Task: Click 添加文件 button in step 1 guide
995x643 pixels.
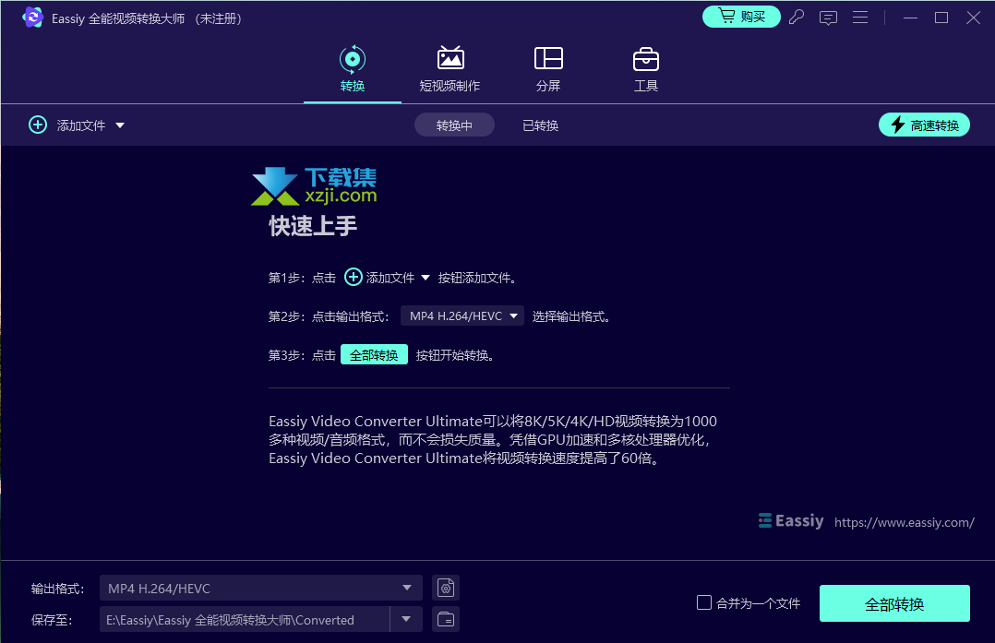Action: pos(379,277)
